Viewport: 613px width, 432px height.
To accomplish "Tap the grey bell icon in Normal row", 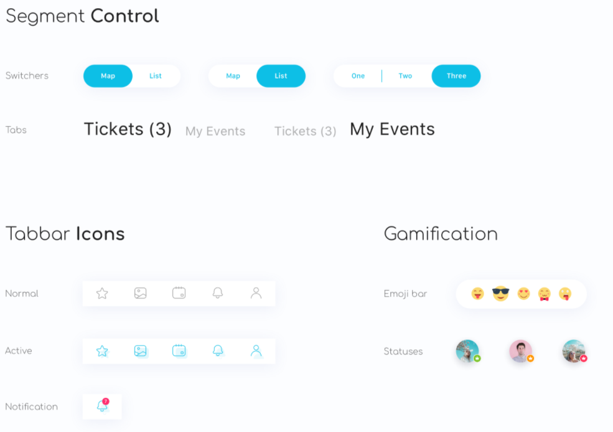I will coord(218,293).
